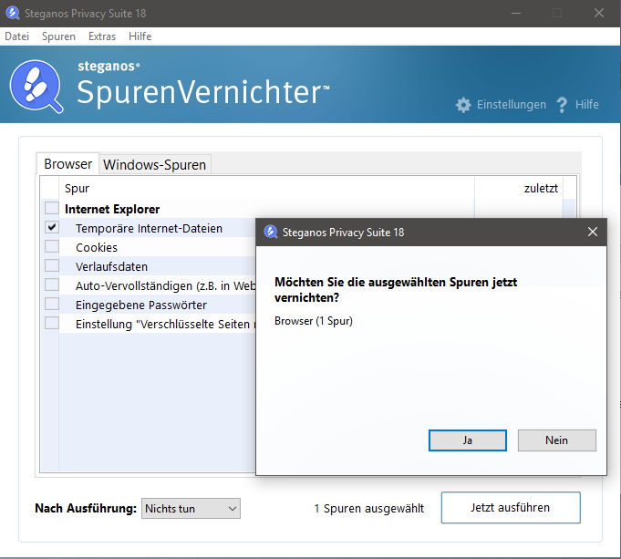Screen dimensions: 621x559
Task: Select the Cookies row text
Action: (97, 247)
